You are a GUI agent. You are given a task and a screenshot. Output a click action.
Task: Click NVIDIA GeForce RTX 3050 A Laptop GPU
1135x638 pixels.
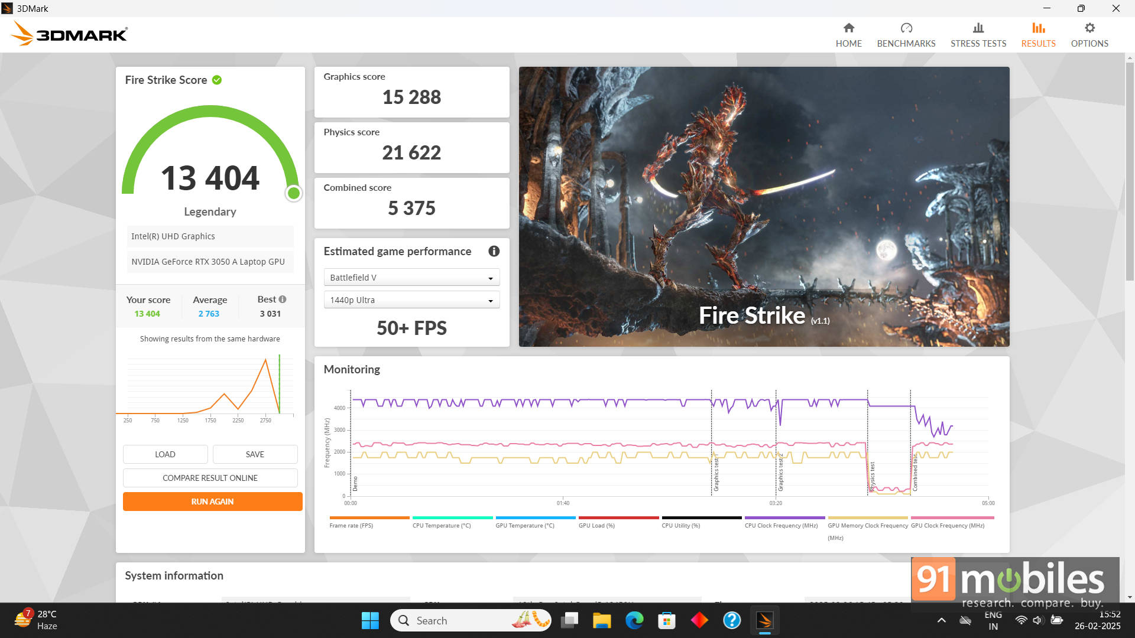click(210, 262)
